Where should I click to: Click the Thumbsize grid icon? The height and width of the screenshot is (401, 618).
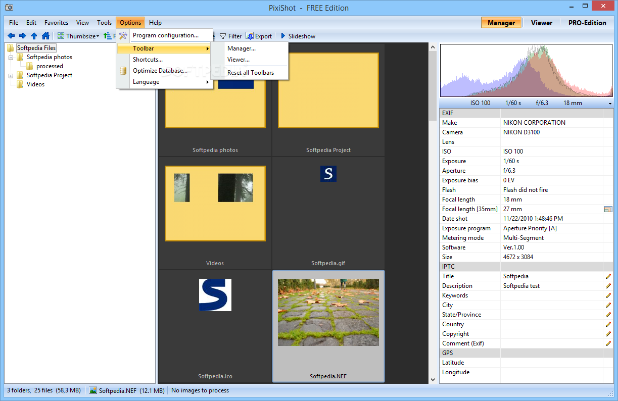pyautogui.click(x=61, y=36)
